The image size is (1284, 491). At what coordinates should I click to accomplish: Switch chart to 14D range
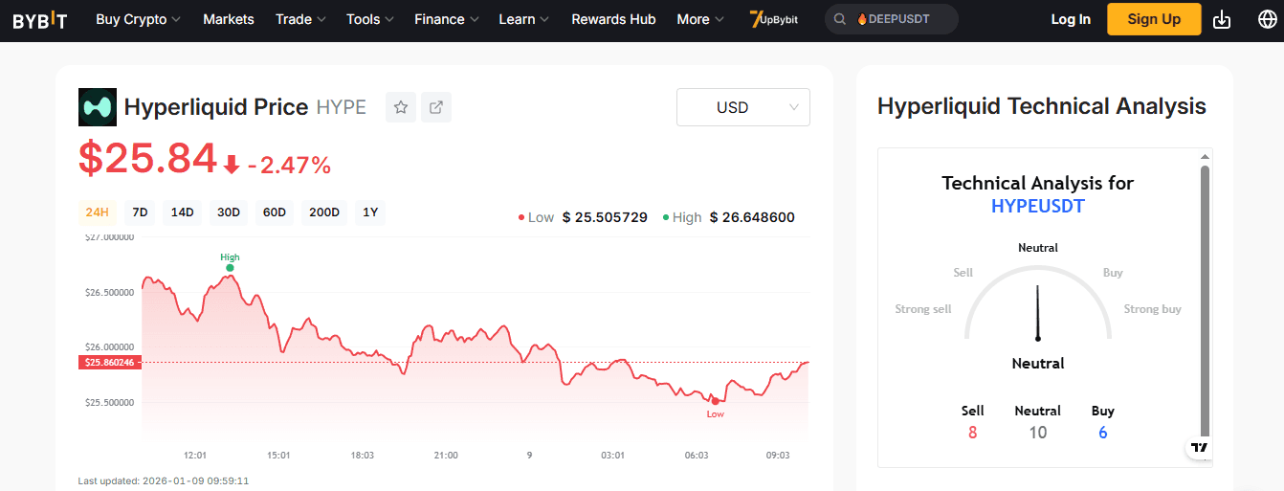[x=183, y=212]
